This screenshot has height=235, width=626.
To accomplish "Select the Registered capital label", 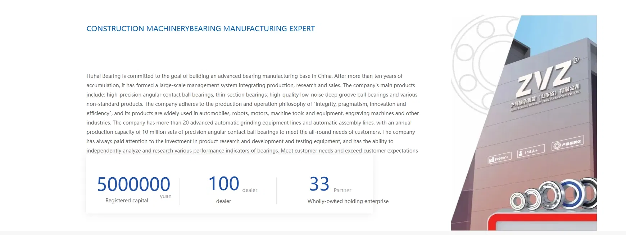I will 127,201.
